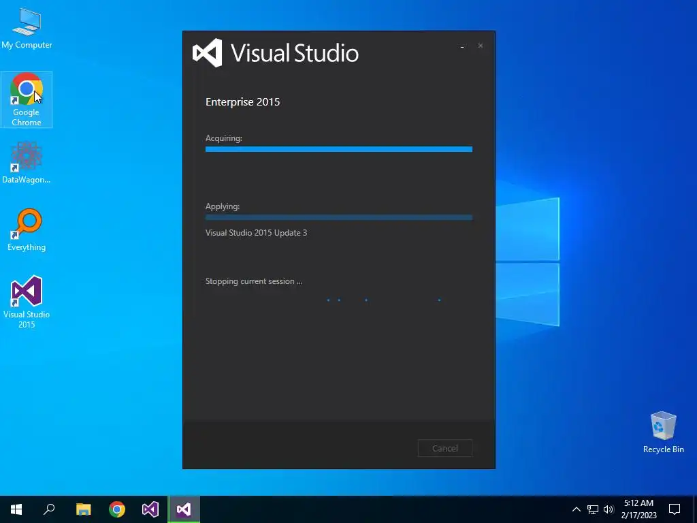Viewport: 697px width, 523px height.
Task: Show hidden system tray icons
Action: point(576,509)
